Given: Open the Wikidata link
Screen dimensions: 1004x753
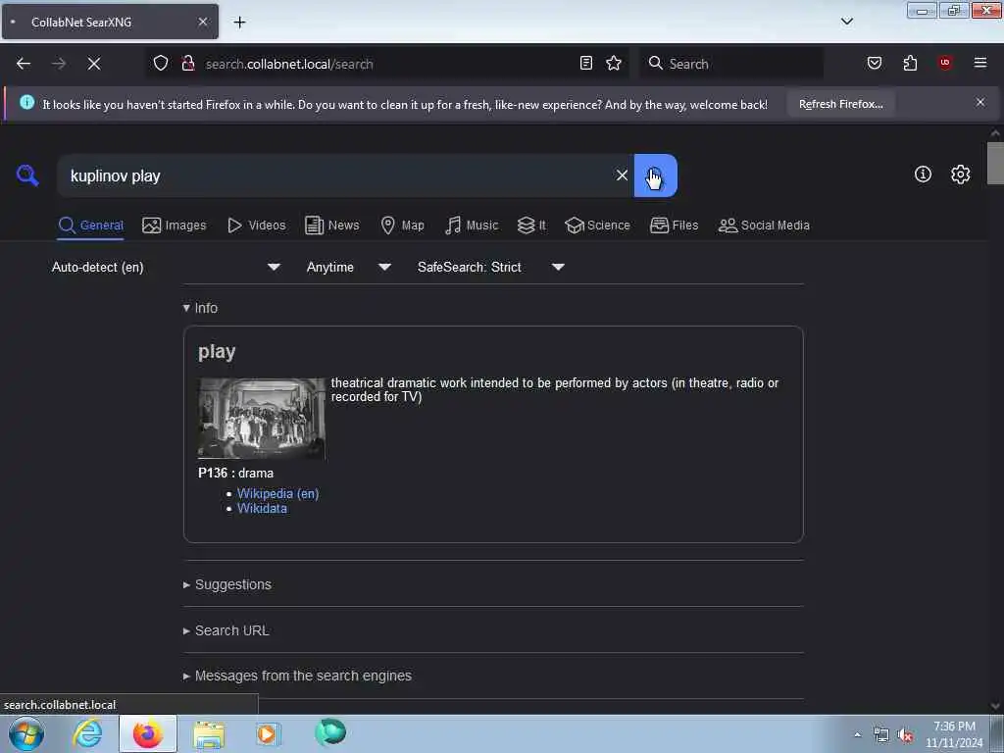Looking at the screenshot, I should (x=262, y=509).
